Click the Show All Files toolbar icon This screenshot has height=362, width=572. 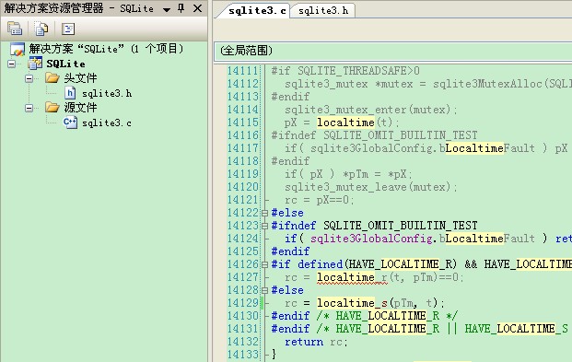[41, 29]
